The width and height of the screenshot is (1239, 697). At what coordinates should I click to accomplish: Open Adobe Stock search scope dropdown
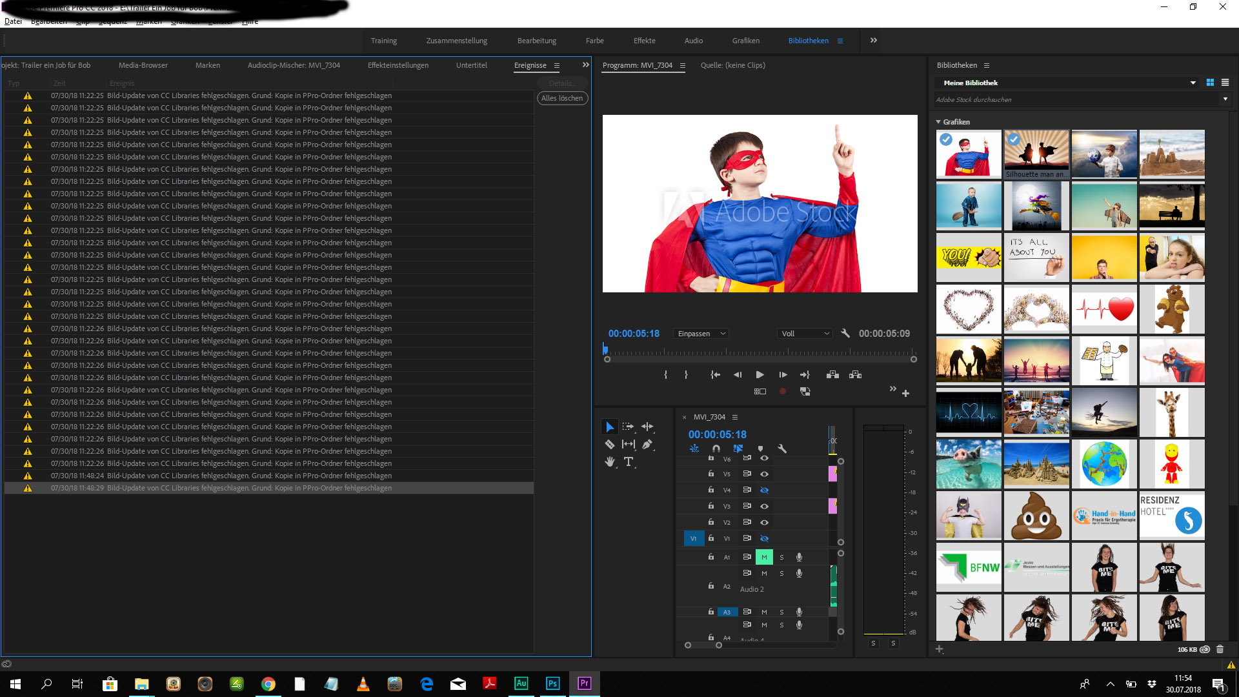point(1225,99)
